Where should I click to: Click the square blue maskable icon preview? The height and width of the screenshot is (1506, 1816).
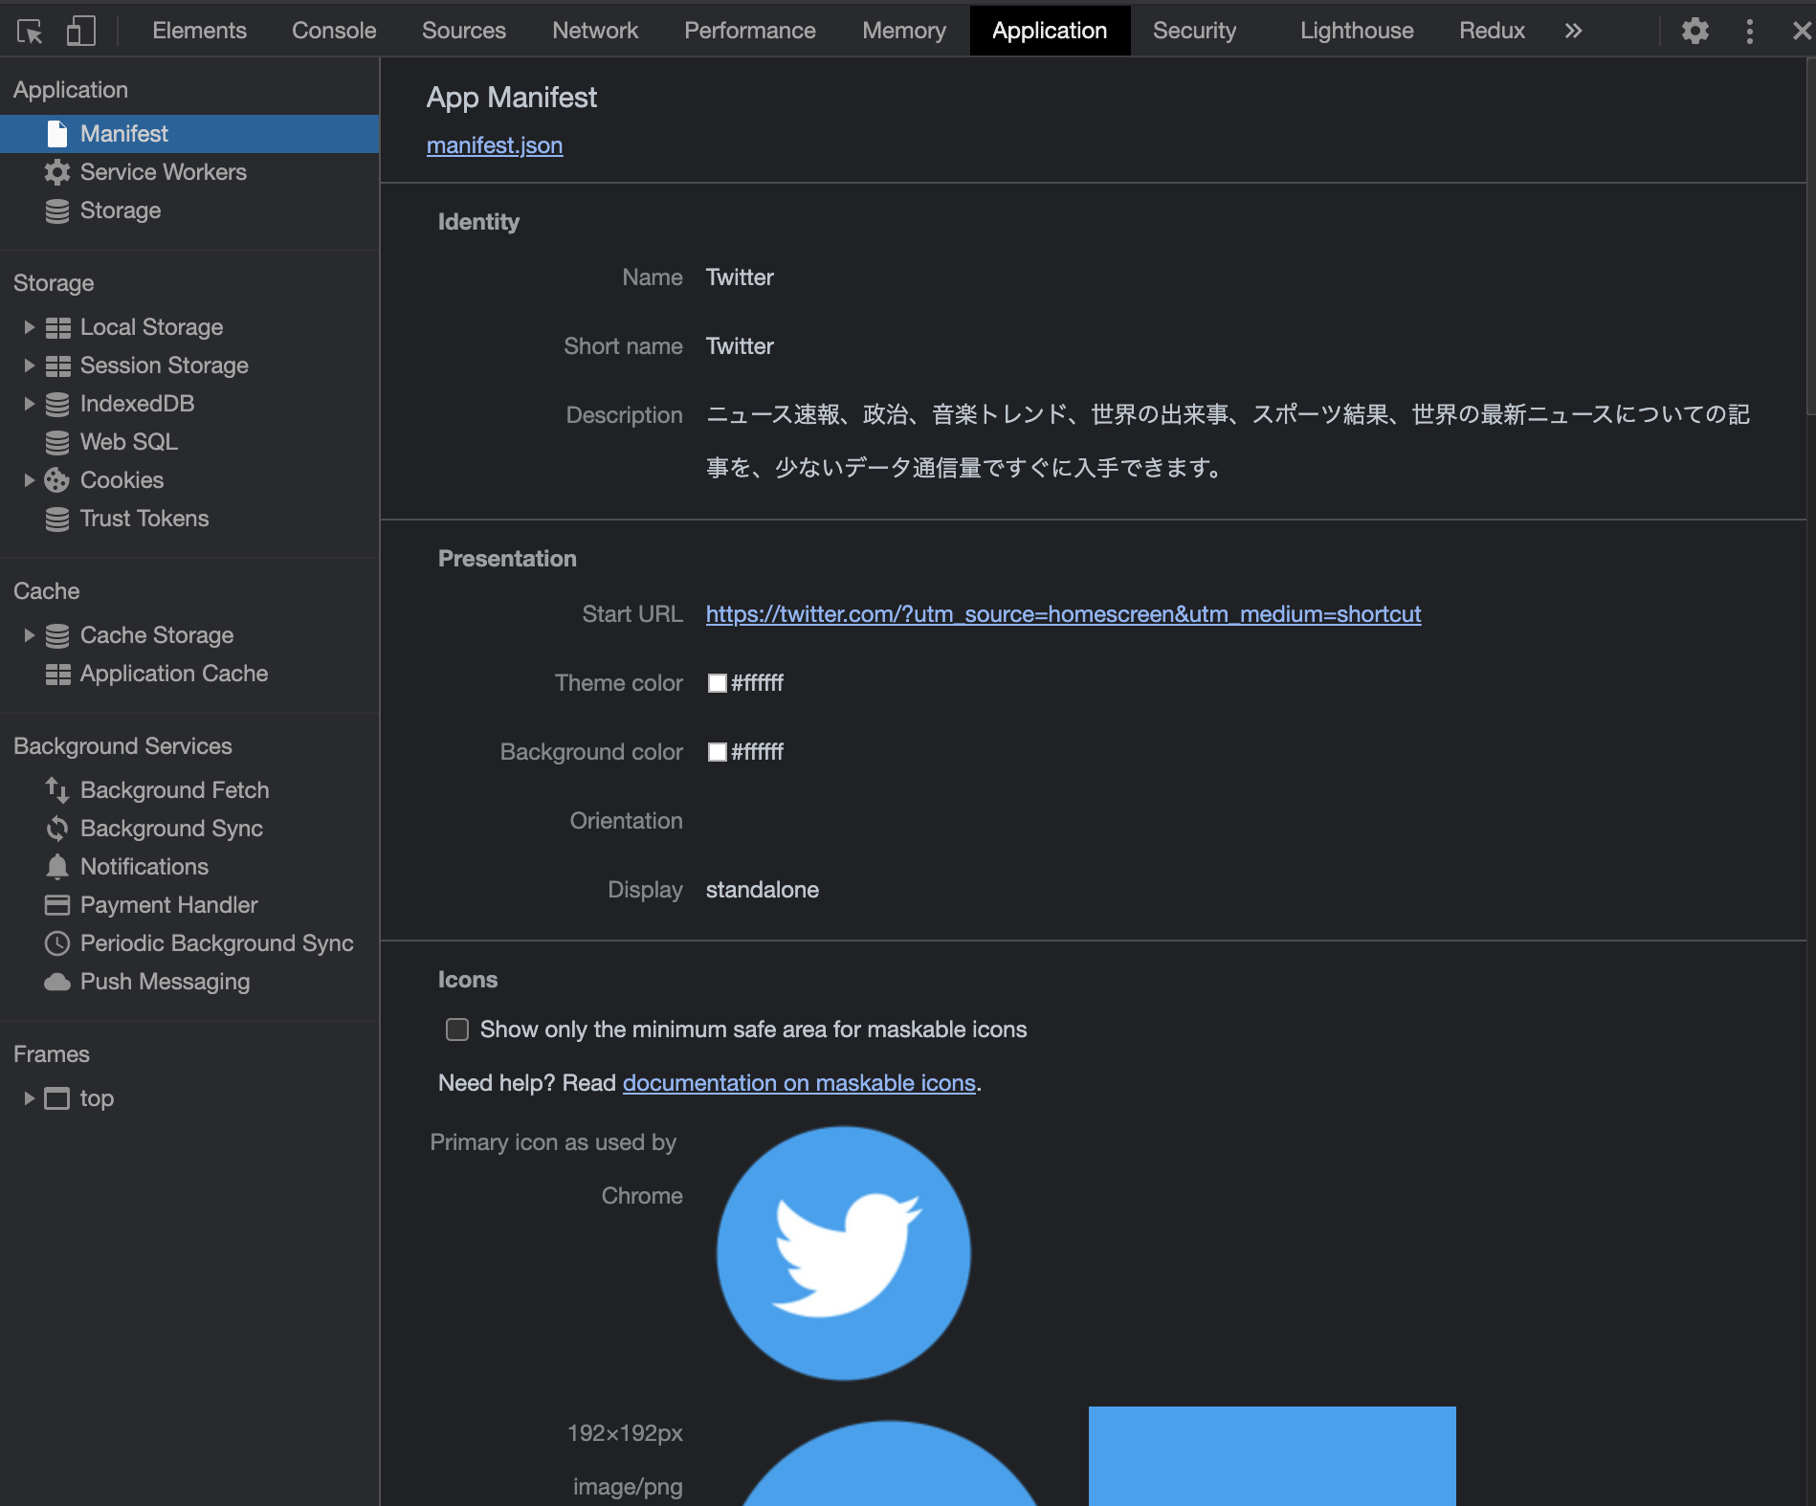click(x=1273, y=1456)
